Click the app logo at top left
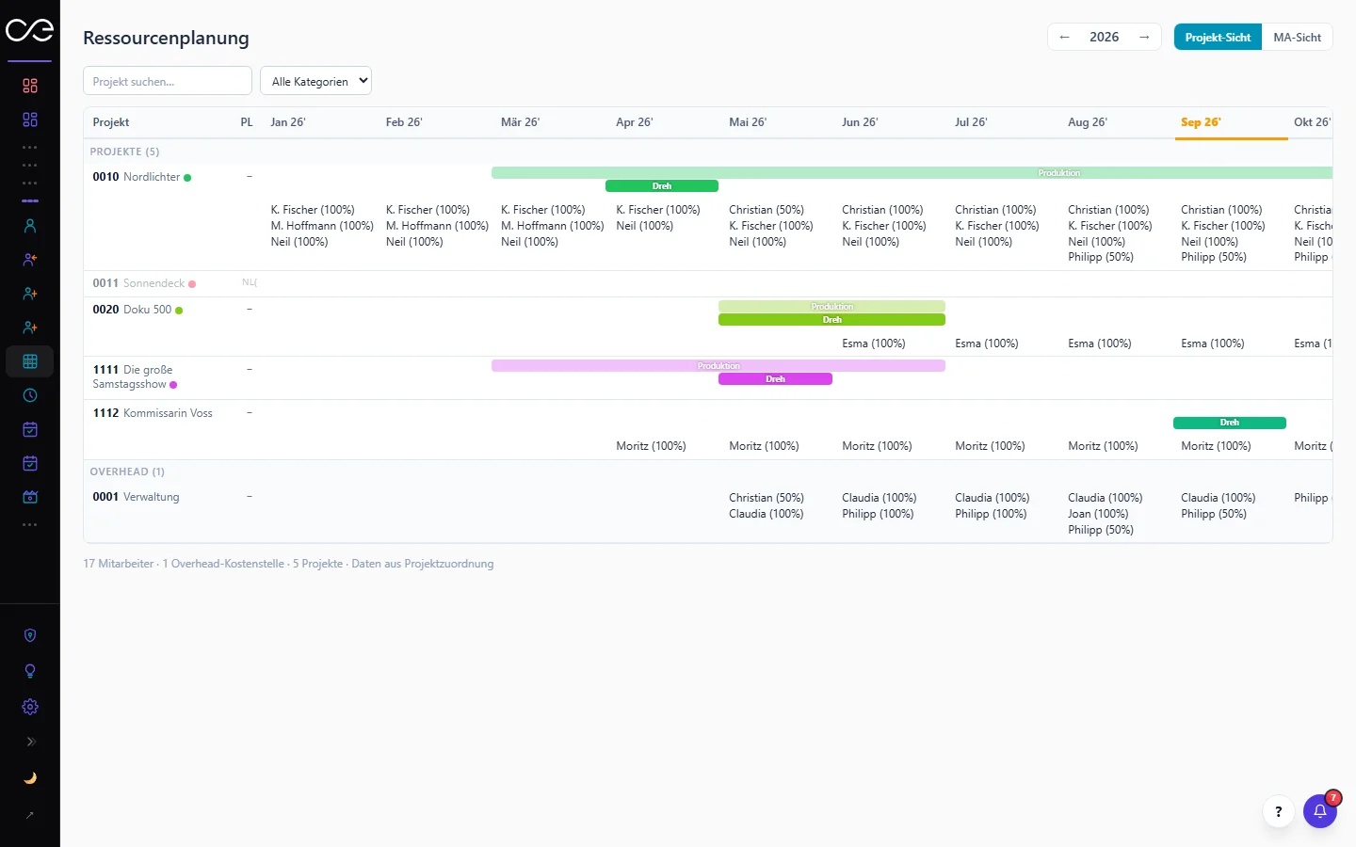Screen dimensions: 1356x847 click(x=30, y=30)
